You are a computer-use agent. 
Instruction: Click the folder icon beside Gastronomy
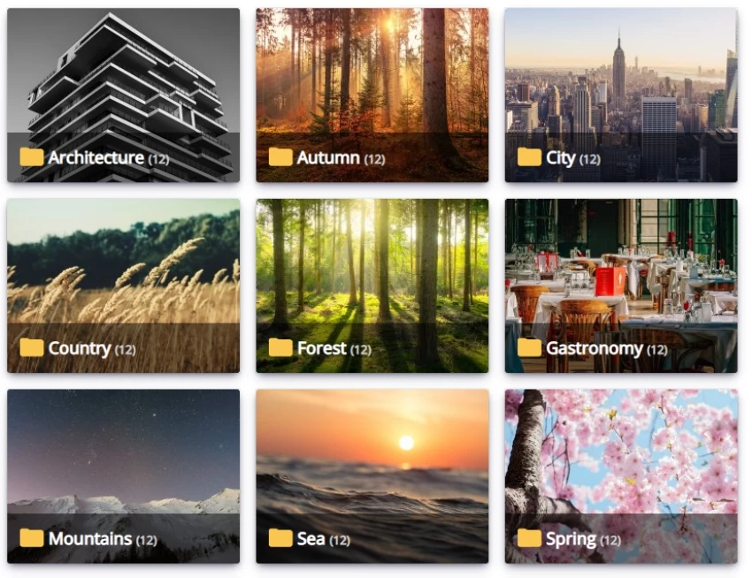click(529, 347)
